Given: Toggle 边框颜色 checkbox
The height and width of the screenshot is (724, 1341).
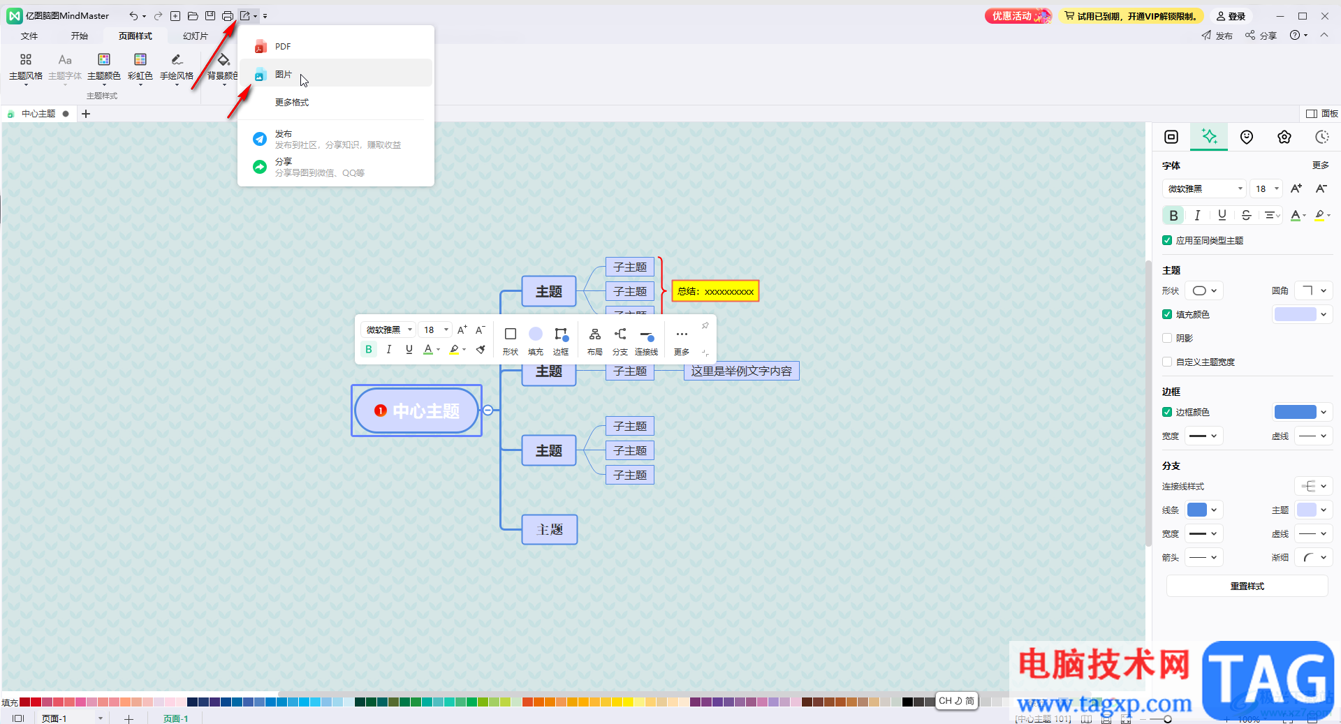Looking at the screenshot, I should coord(1167,412).
